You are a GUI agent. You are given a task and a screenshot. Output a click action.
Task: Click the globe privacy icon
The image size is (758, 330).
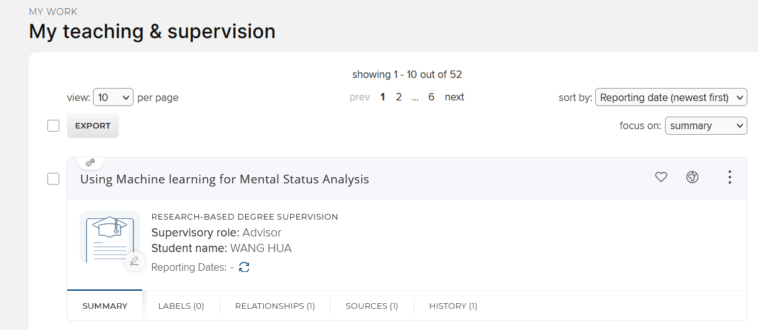[x=692, y=178]
